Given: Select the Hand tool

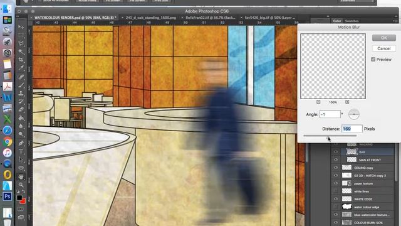Looking at the screenshot, I should pos(21,176).
